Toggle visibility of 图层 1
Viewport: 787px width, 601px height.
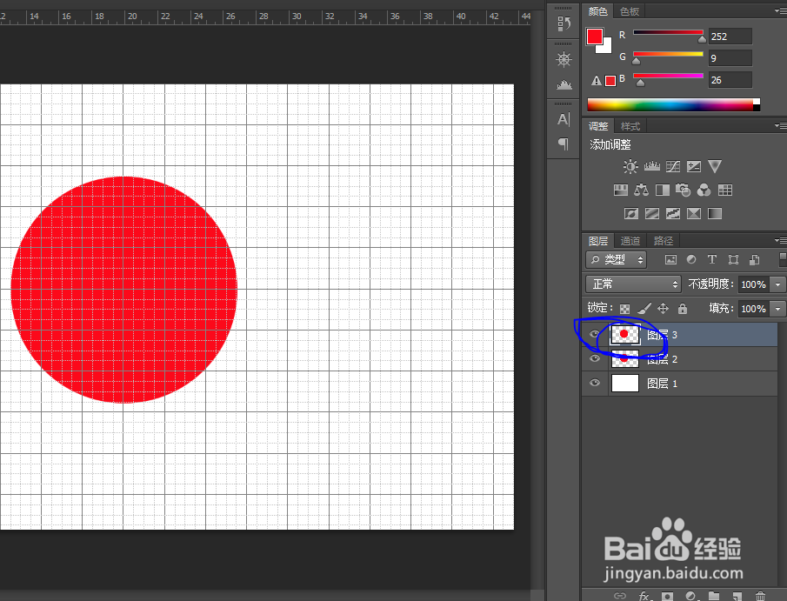pyautogui.click(x=595, y=383)
